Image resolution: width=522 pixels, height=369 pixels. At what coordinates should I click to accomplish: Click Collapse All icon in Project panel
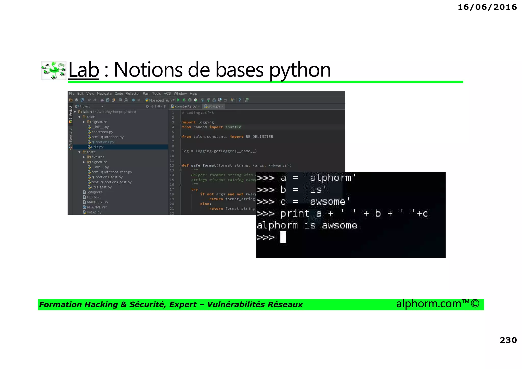pyautogui.click(x=152, y=106)
